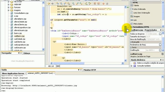Open the Todos os Arquivos ellipsis button
The image size is (165, 92).
pyautogui.click(x=160, y=34)
